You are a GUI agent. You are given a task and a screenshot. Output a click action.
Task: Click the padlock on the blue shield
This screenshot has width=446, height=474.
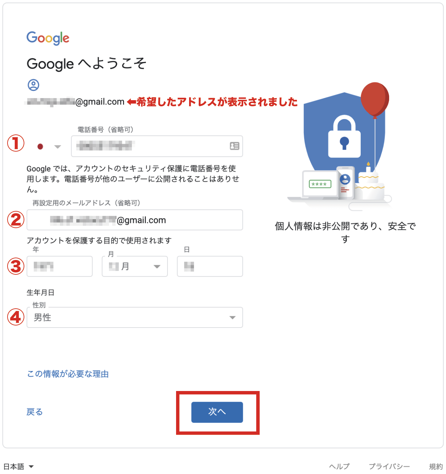pyautogui.click(x=344, y=137)
